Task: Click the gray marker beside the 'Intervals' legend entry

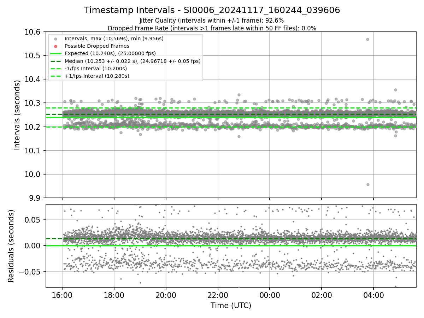Action: click(56, 39)
